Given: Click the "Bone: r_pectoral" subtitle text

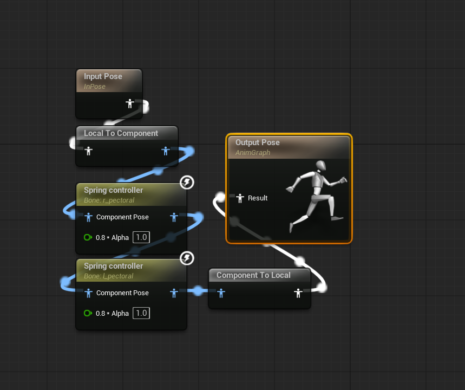Looking at the screenshot, I should point(109,200).
